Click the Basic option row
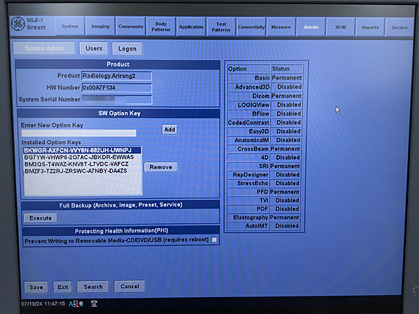Screen dimensions: 419x314 point(264,78)
